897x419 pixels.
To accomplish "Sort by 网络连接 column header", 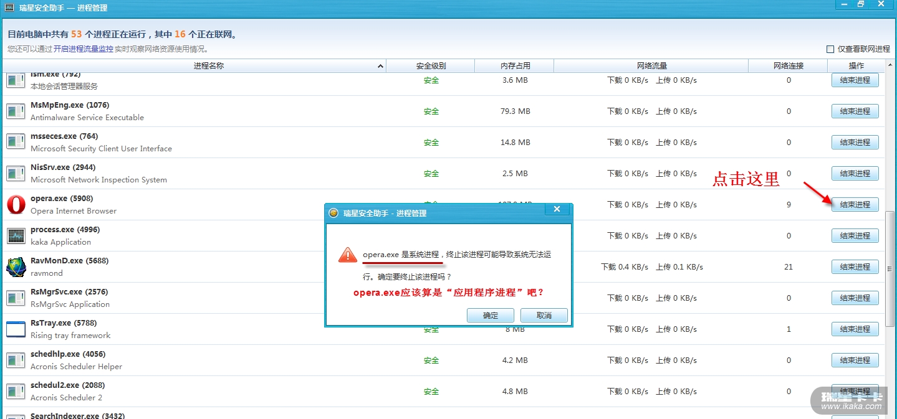I will tap(788, 65).
